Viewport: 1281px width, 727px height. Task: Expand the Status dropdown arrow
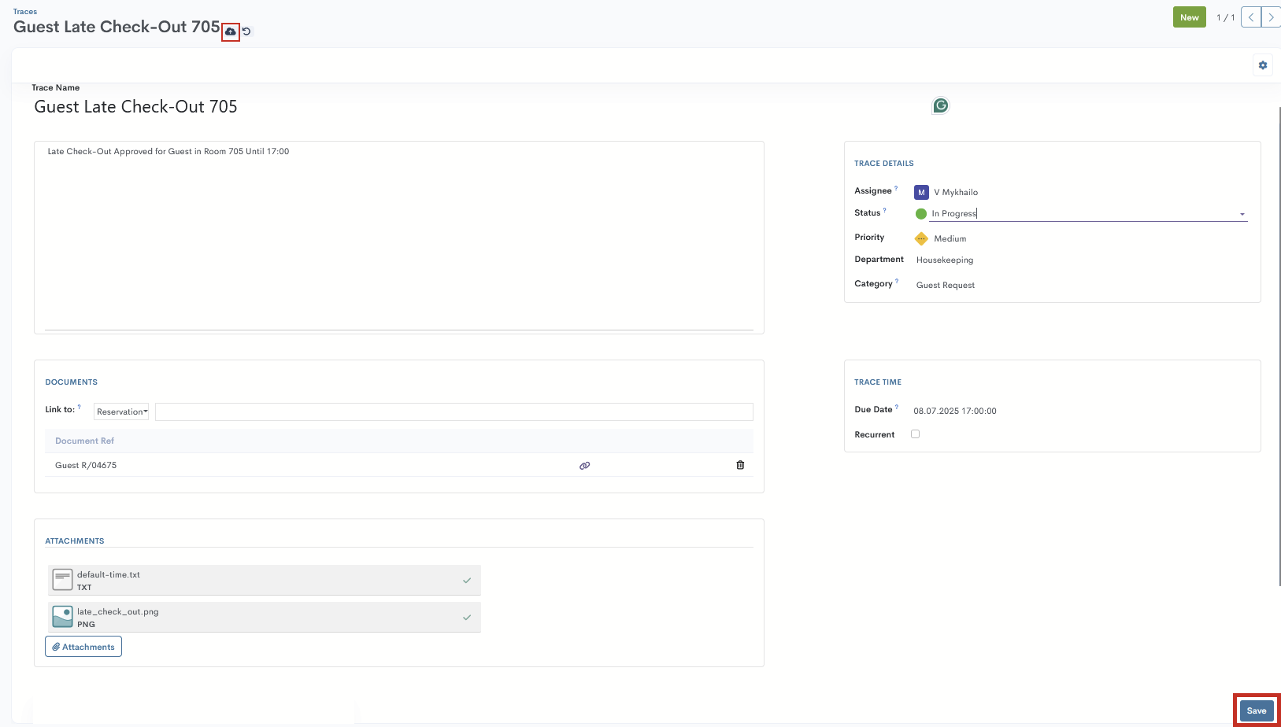[x=1242, y=214]
